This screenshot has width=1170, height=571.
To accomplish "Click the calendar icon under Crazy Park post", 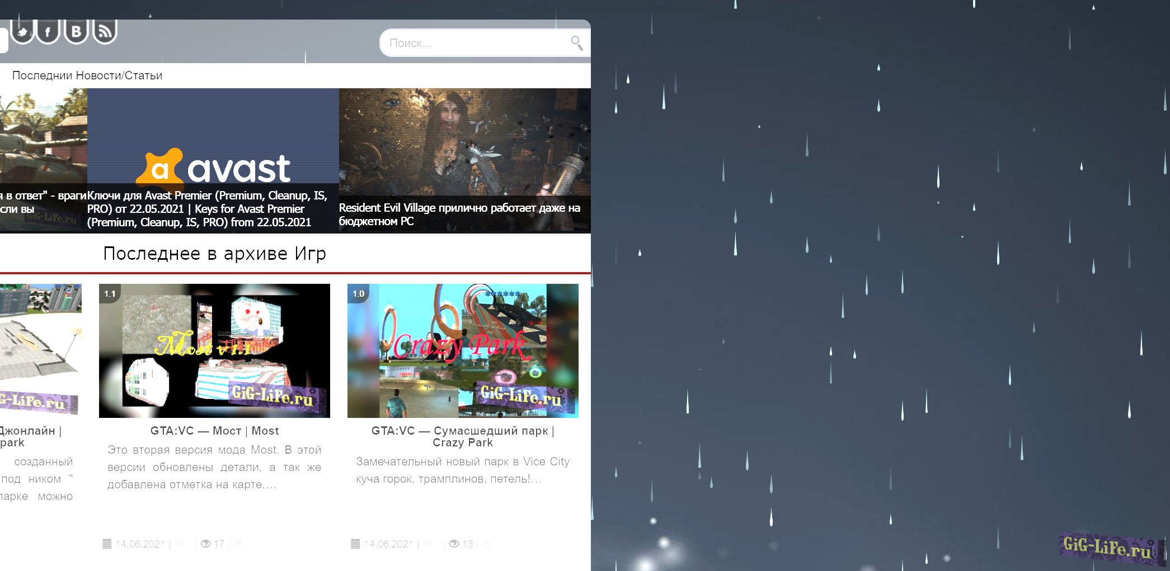I will (355, 544).
